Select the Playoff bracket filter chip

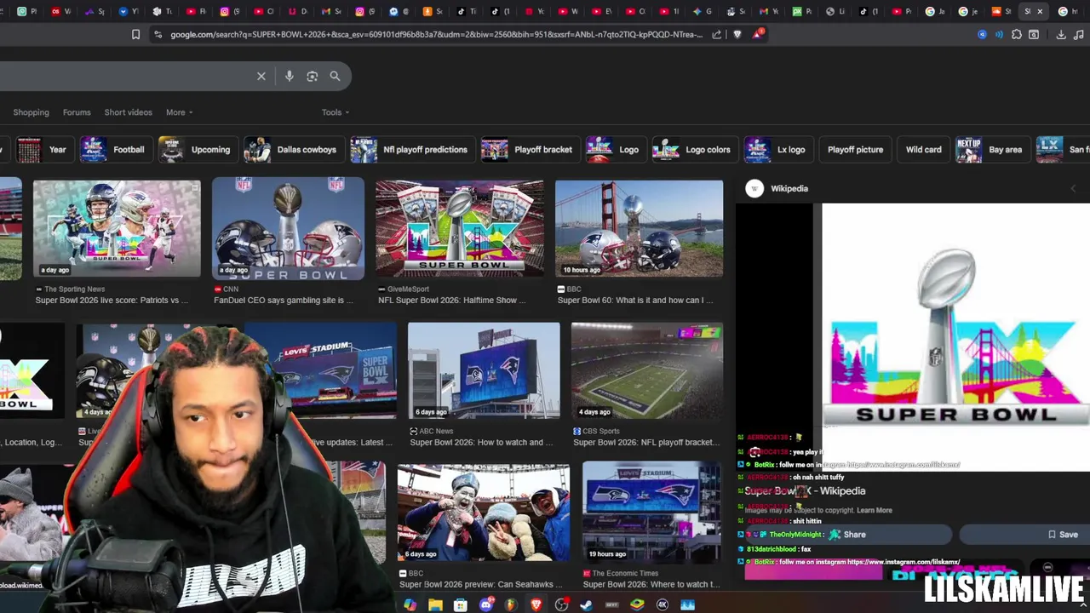(x=529, y=150)
